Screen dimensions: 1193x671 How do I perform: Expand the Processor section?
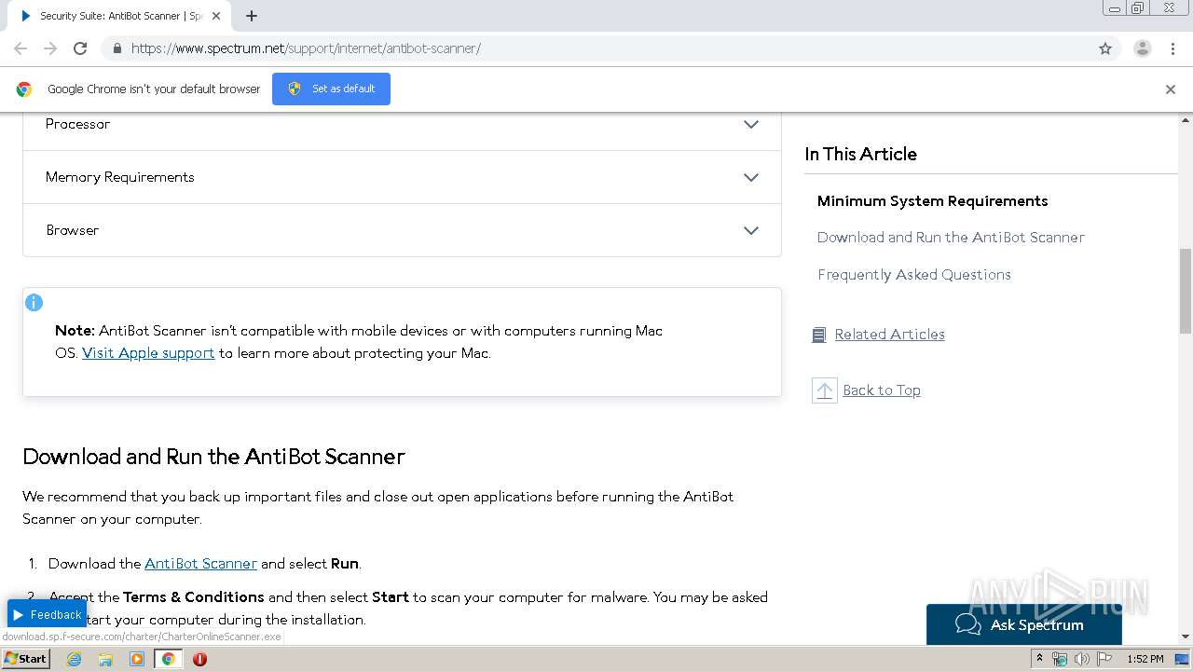tap(402, 124)
